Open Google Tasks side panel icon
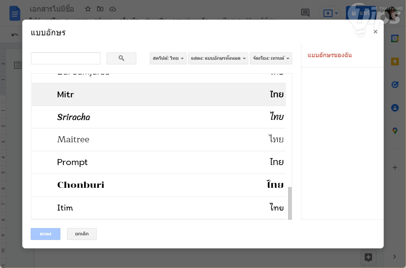Image resolution: width=406 pixels, height=268 pixels. coord(395,84)
